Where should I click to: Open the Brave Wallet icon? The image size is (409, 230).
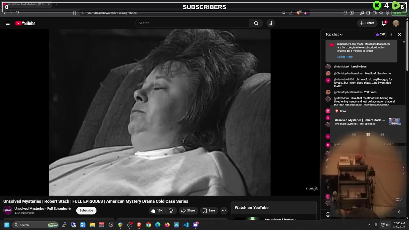(x=375, y=13)
